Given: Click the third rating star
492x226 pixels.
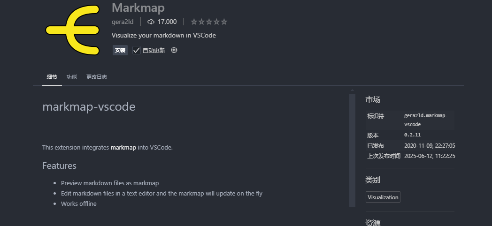Looking at the screenshot, I should pos(209,22).
